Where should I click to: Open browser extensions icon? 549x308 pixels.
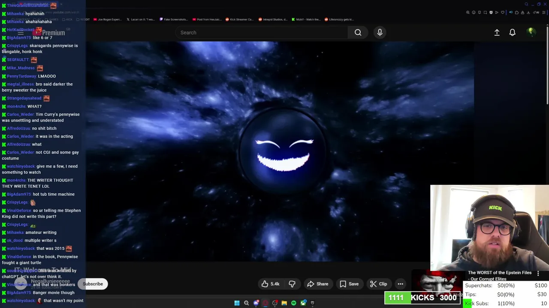tap(517, 12)
